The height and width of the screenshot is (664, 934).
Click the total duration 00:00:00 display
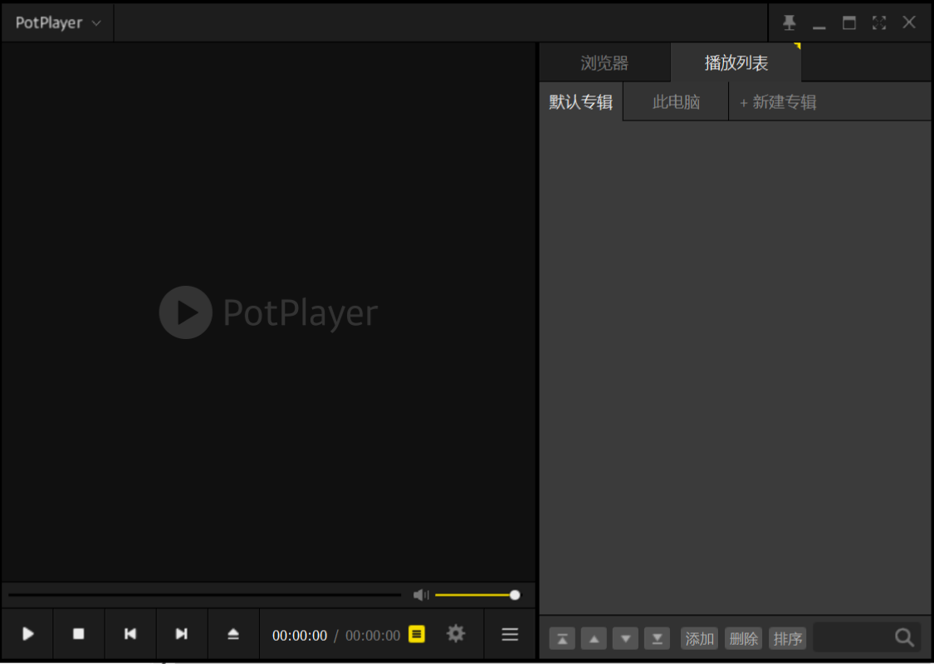point(373,636)
